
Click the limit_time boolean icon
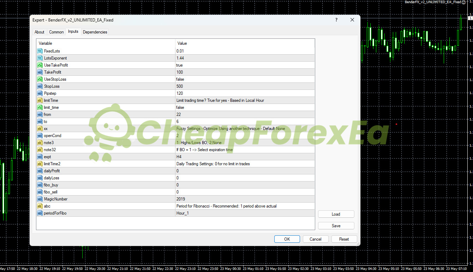point(40,107)
